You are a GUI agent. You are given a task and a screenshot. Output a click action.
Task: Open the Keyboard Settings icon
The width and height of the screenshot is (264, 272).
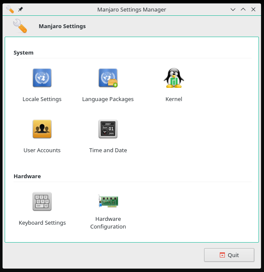pos(42,201)
